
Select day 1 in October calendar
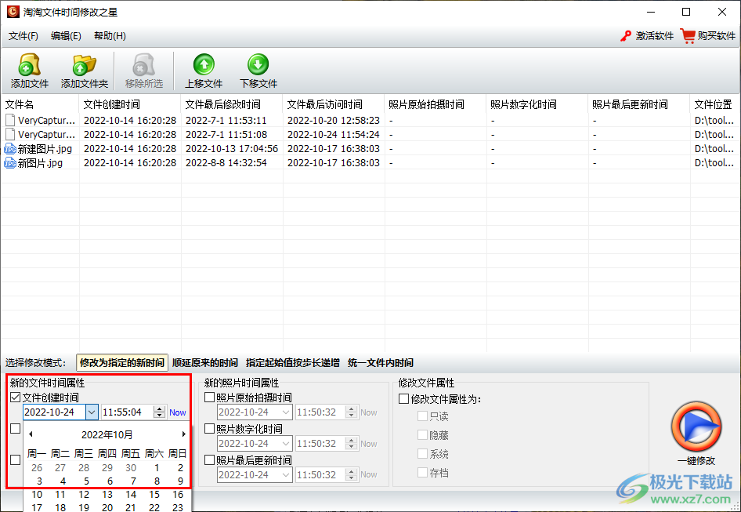coord(157,468)
